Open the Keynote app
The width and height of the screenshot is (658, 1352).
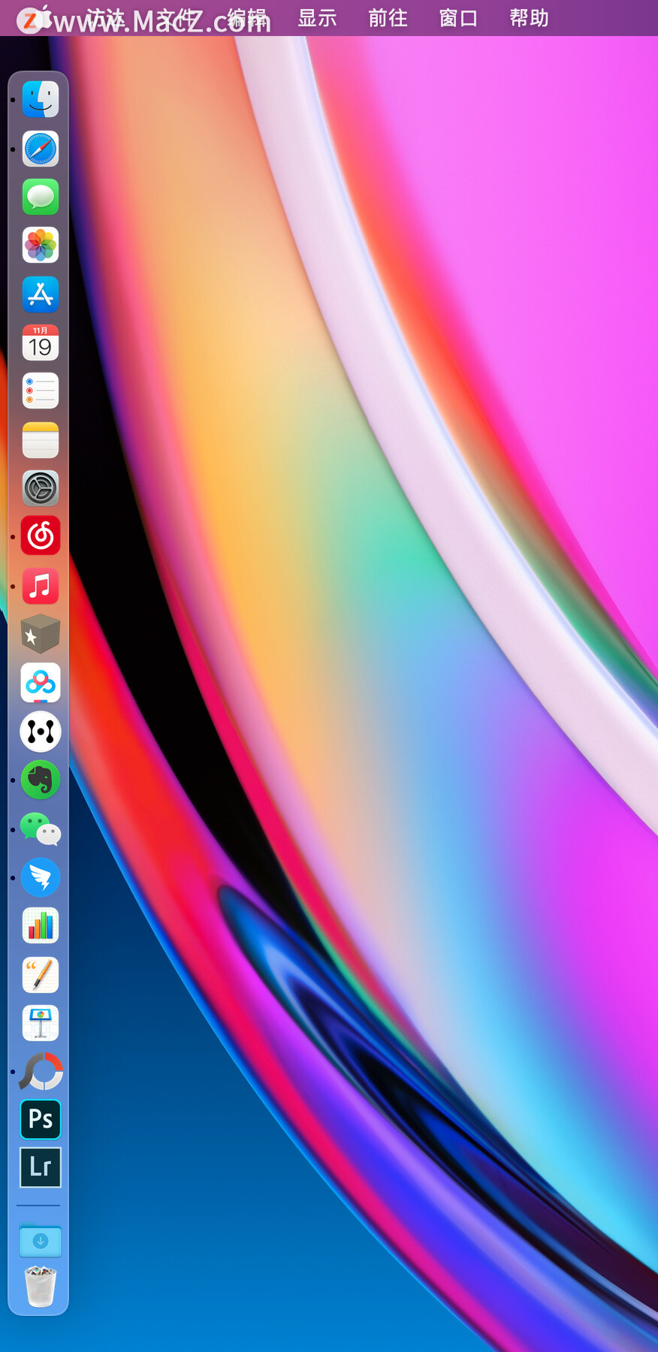41,1023
